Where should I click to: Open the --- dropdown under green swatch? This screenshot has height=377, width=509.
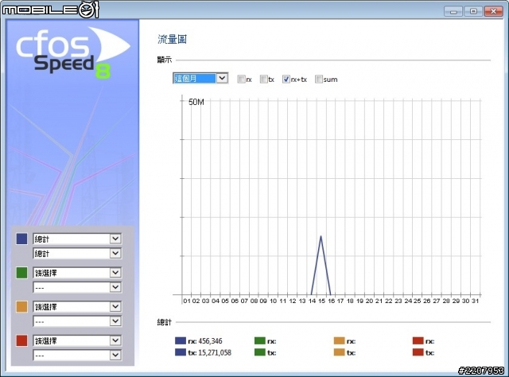point(77,287)
